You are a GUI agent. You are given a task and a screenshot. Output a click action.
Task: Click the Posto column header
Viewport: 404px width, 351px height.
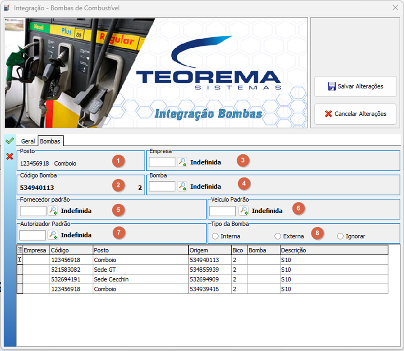(141, 250)
